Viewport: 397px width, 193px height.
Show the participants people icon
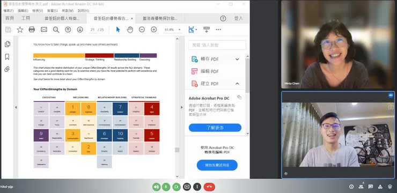(361, 187)
